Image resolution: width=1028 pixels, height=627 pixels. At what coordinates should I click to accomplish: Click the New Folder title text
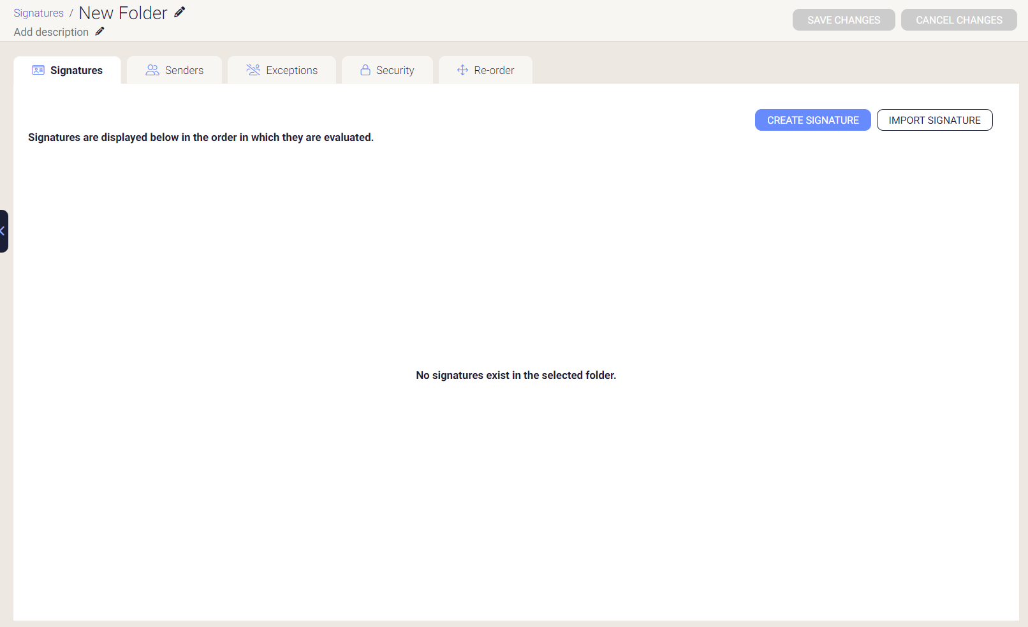pos(122,13)
